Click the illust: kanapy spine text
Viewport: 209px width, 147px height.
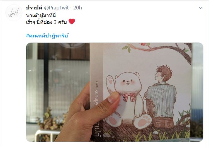point(98,92)
